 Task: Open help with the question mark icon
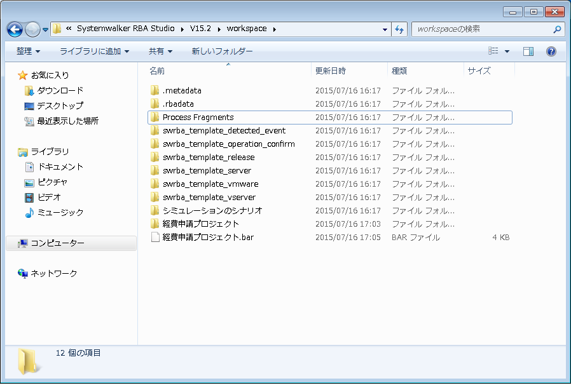[551, 51]
